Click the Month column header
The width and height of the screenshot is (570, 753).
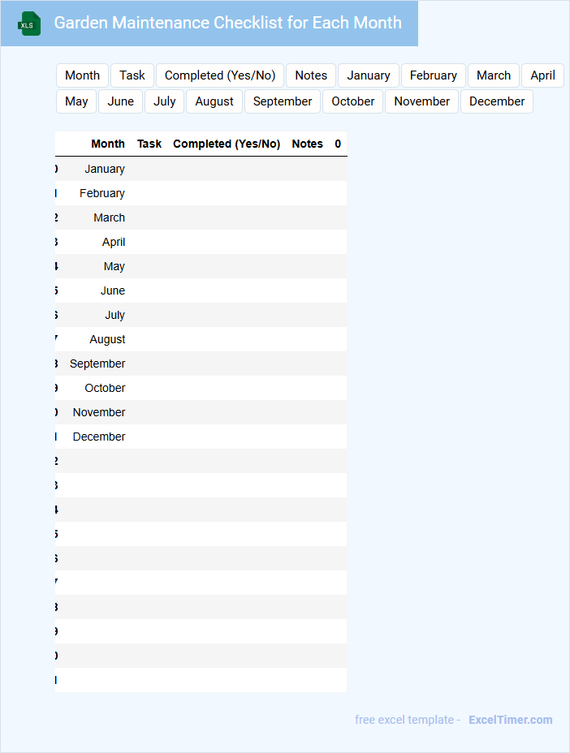pos(108,144)
